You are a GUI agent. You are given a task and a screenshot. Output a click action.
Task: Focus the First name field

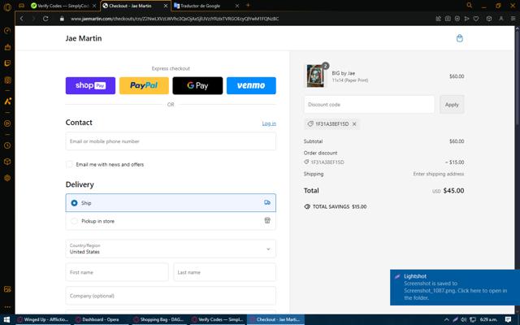[x=117, y=272]
